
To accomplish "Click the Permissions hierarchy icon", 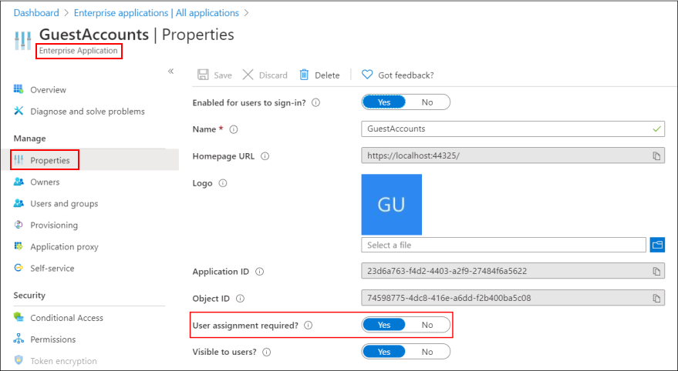I will click(19, 339).
